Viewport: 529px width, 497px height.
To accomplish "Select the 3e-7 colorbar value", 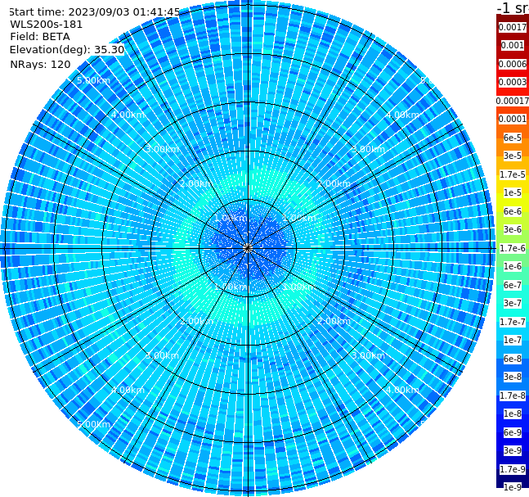I will pyautogui.click(x=513, y=303).
